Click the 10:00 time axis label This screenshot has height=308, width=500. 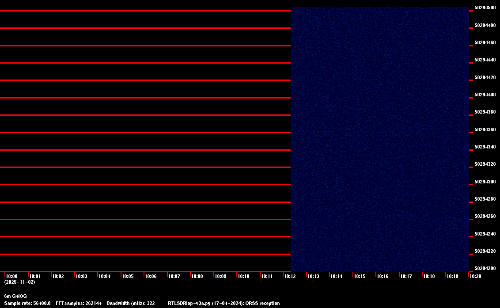[x=12, y=276]
